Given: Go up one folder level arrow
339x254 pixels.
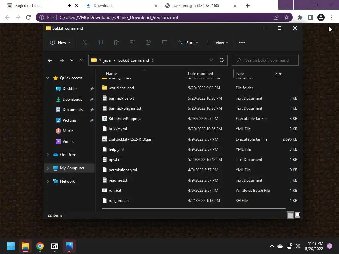Looking at the screenshot, I should point(81,60).
